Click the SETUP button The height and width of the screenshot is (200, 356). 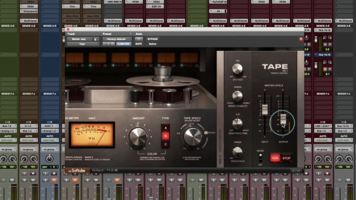296,171
